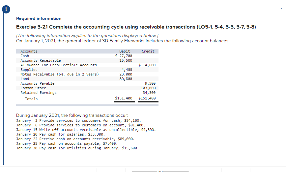Image resolution: width=286 pixels, height=172 pixels.
Task: Click the 103,000 common stock credit
Action: [x=148, y=88]
